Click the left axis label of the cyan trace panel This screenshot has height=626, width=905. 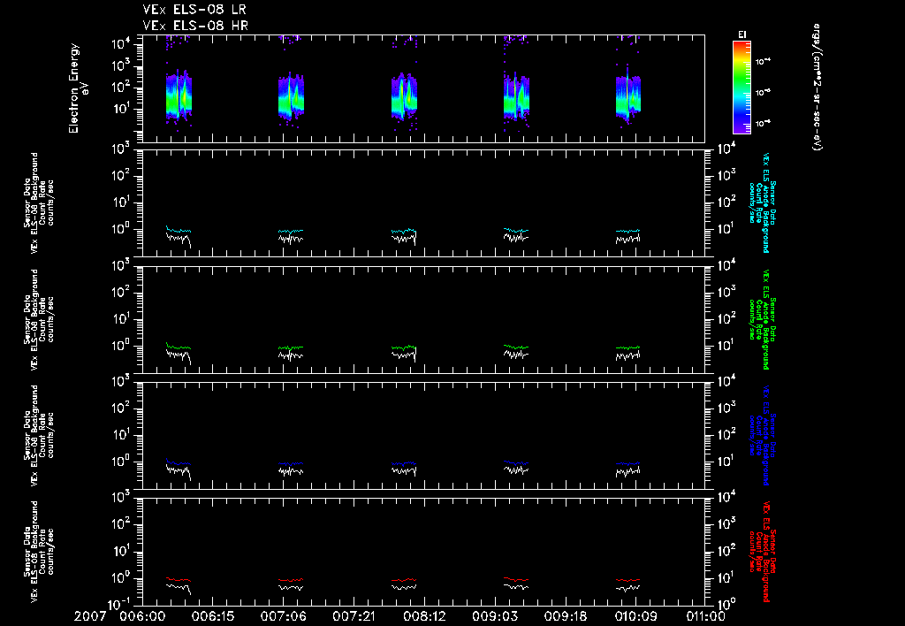coord(39,202)
